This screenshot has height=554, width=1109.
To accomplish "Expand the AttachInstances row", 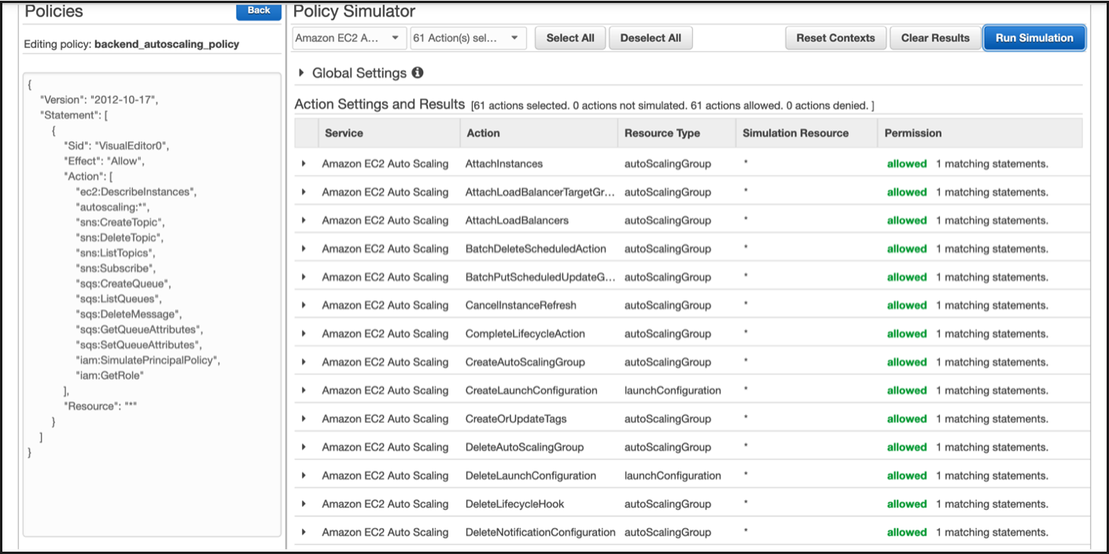I will tap(304, 164).
